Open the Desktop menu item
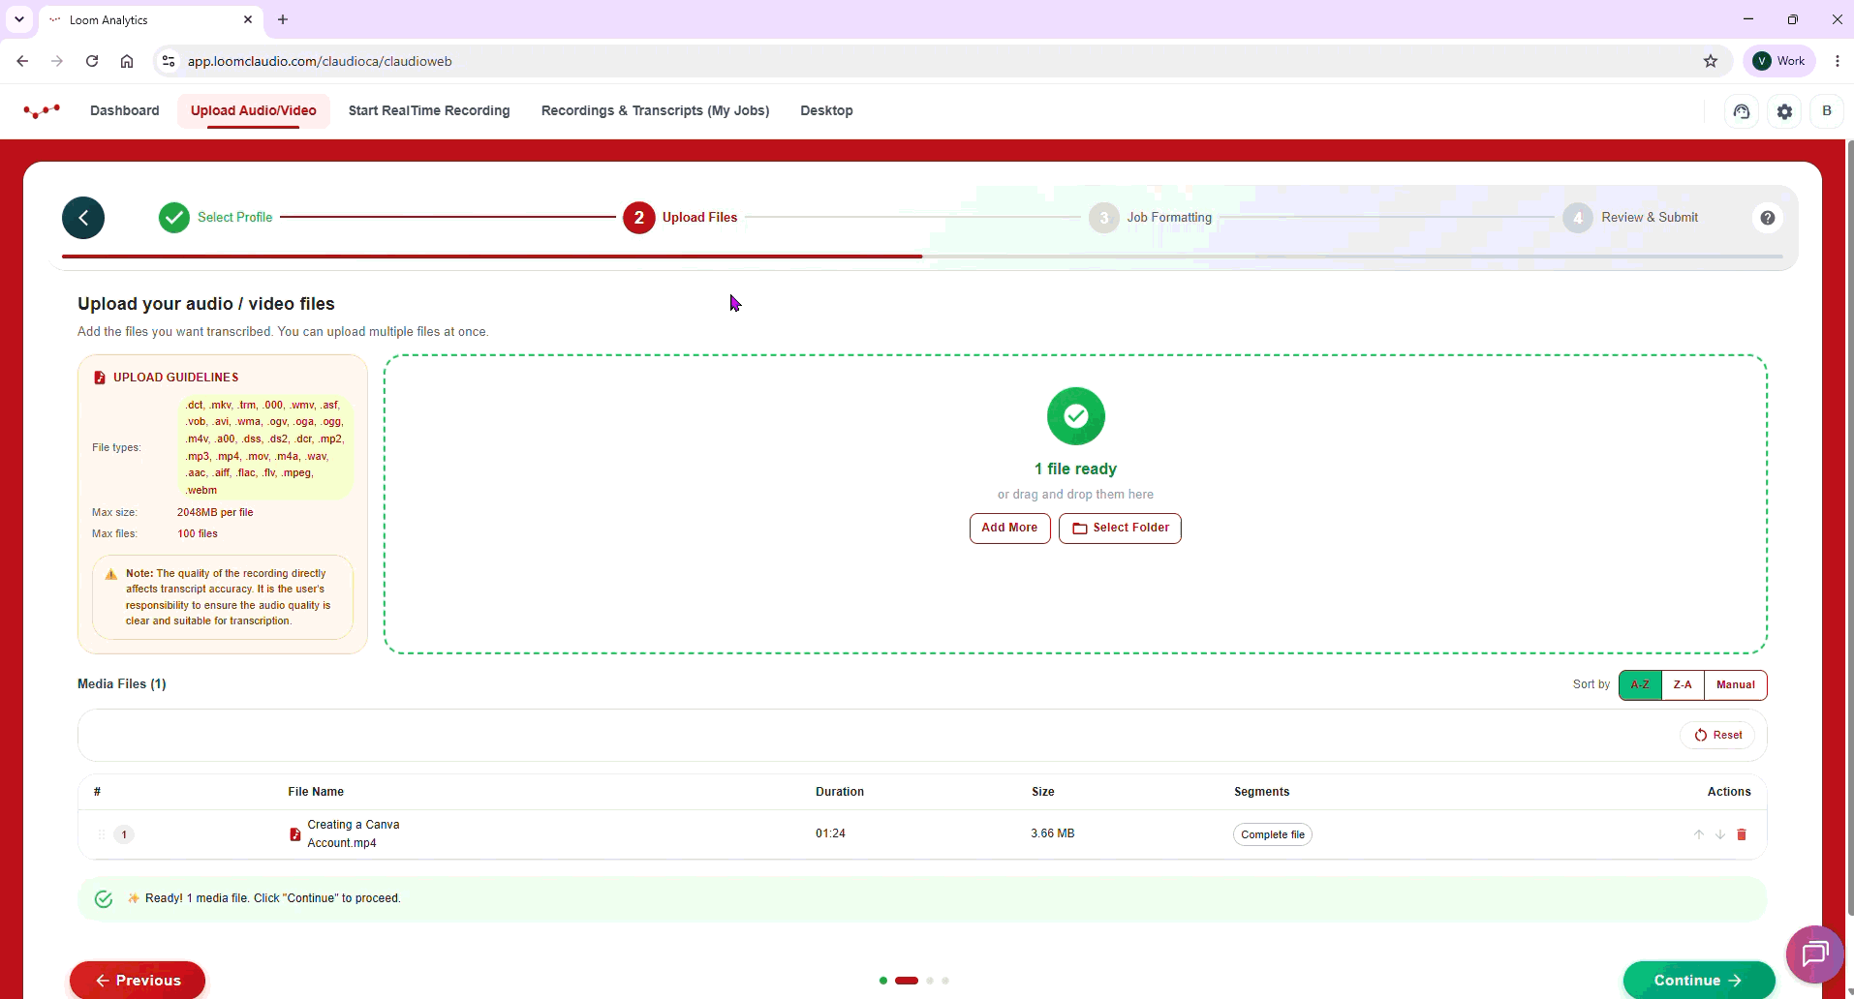1854x999 pixels. tap(826, 110)
